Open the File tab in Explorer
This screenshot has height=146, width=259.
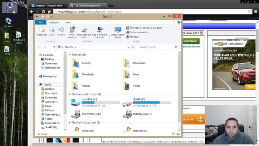click(x=40, y=22)
